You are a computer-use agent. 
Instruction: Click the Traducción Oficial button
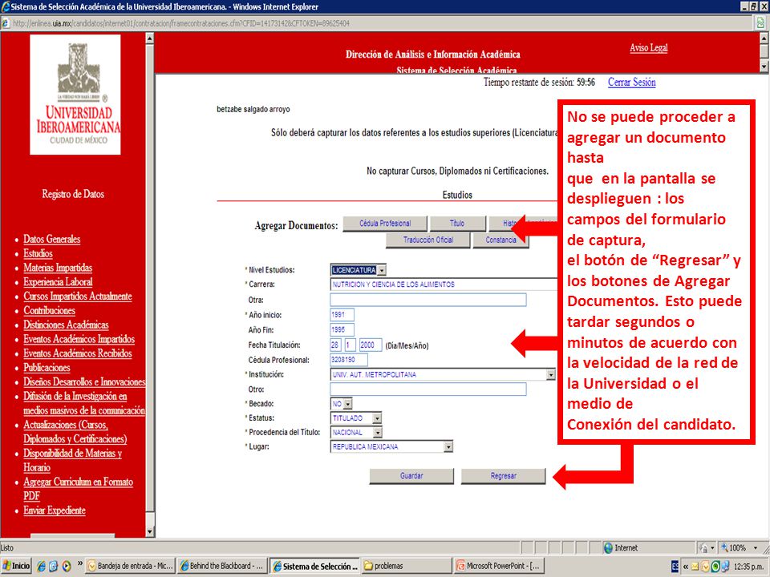pos(428,240)
